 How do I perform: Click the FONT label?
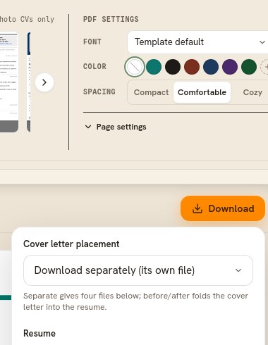coord(92,42)
